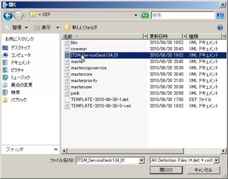
Task: Select the masterpriority file
Action: (x=84, y=81)
